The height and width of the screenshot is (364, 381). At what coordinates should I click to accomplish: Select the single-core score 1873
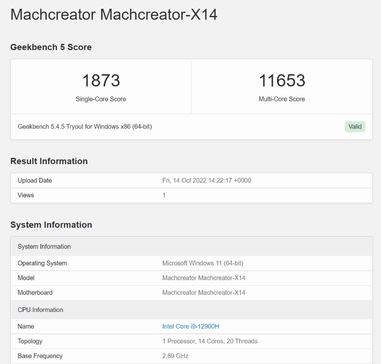click(101, 80)
